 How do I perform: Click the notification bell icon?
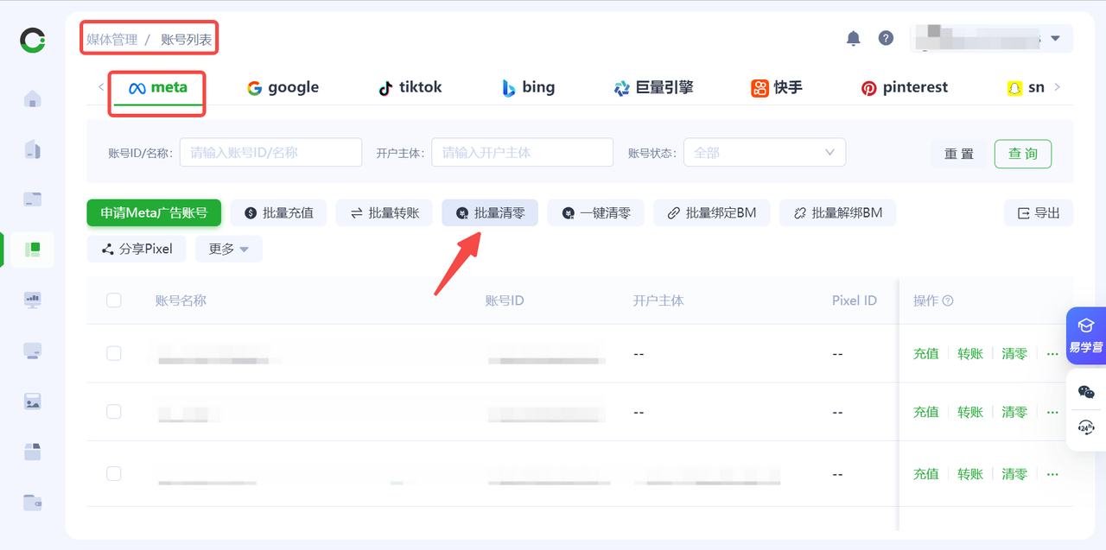click(x=853, y=38)
